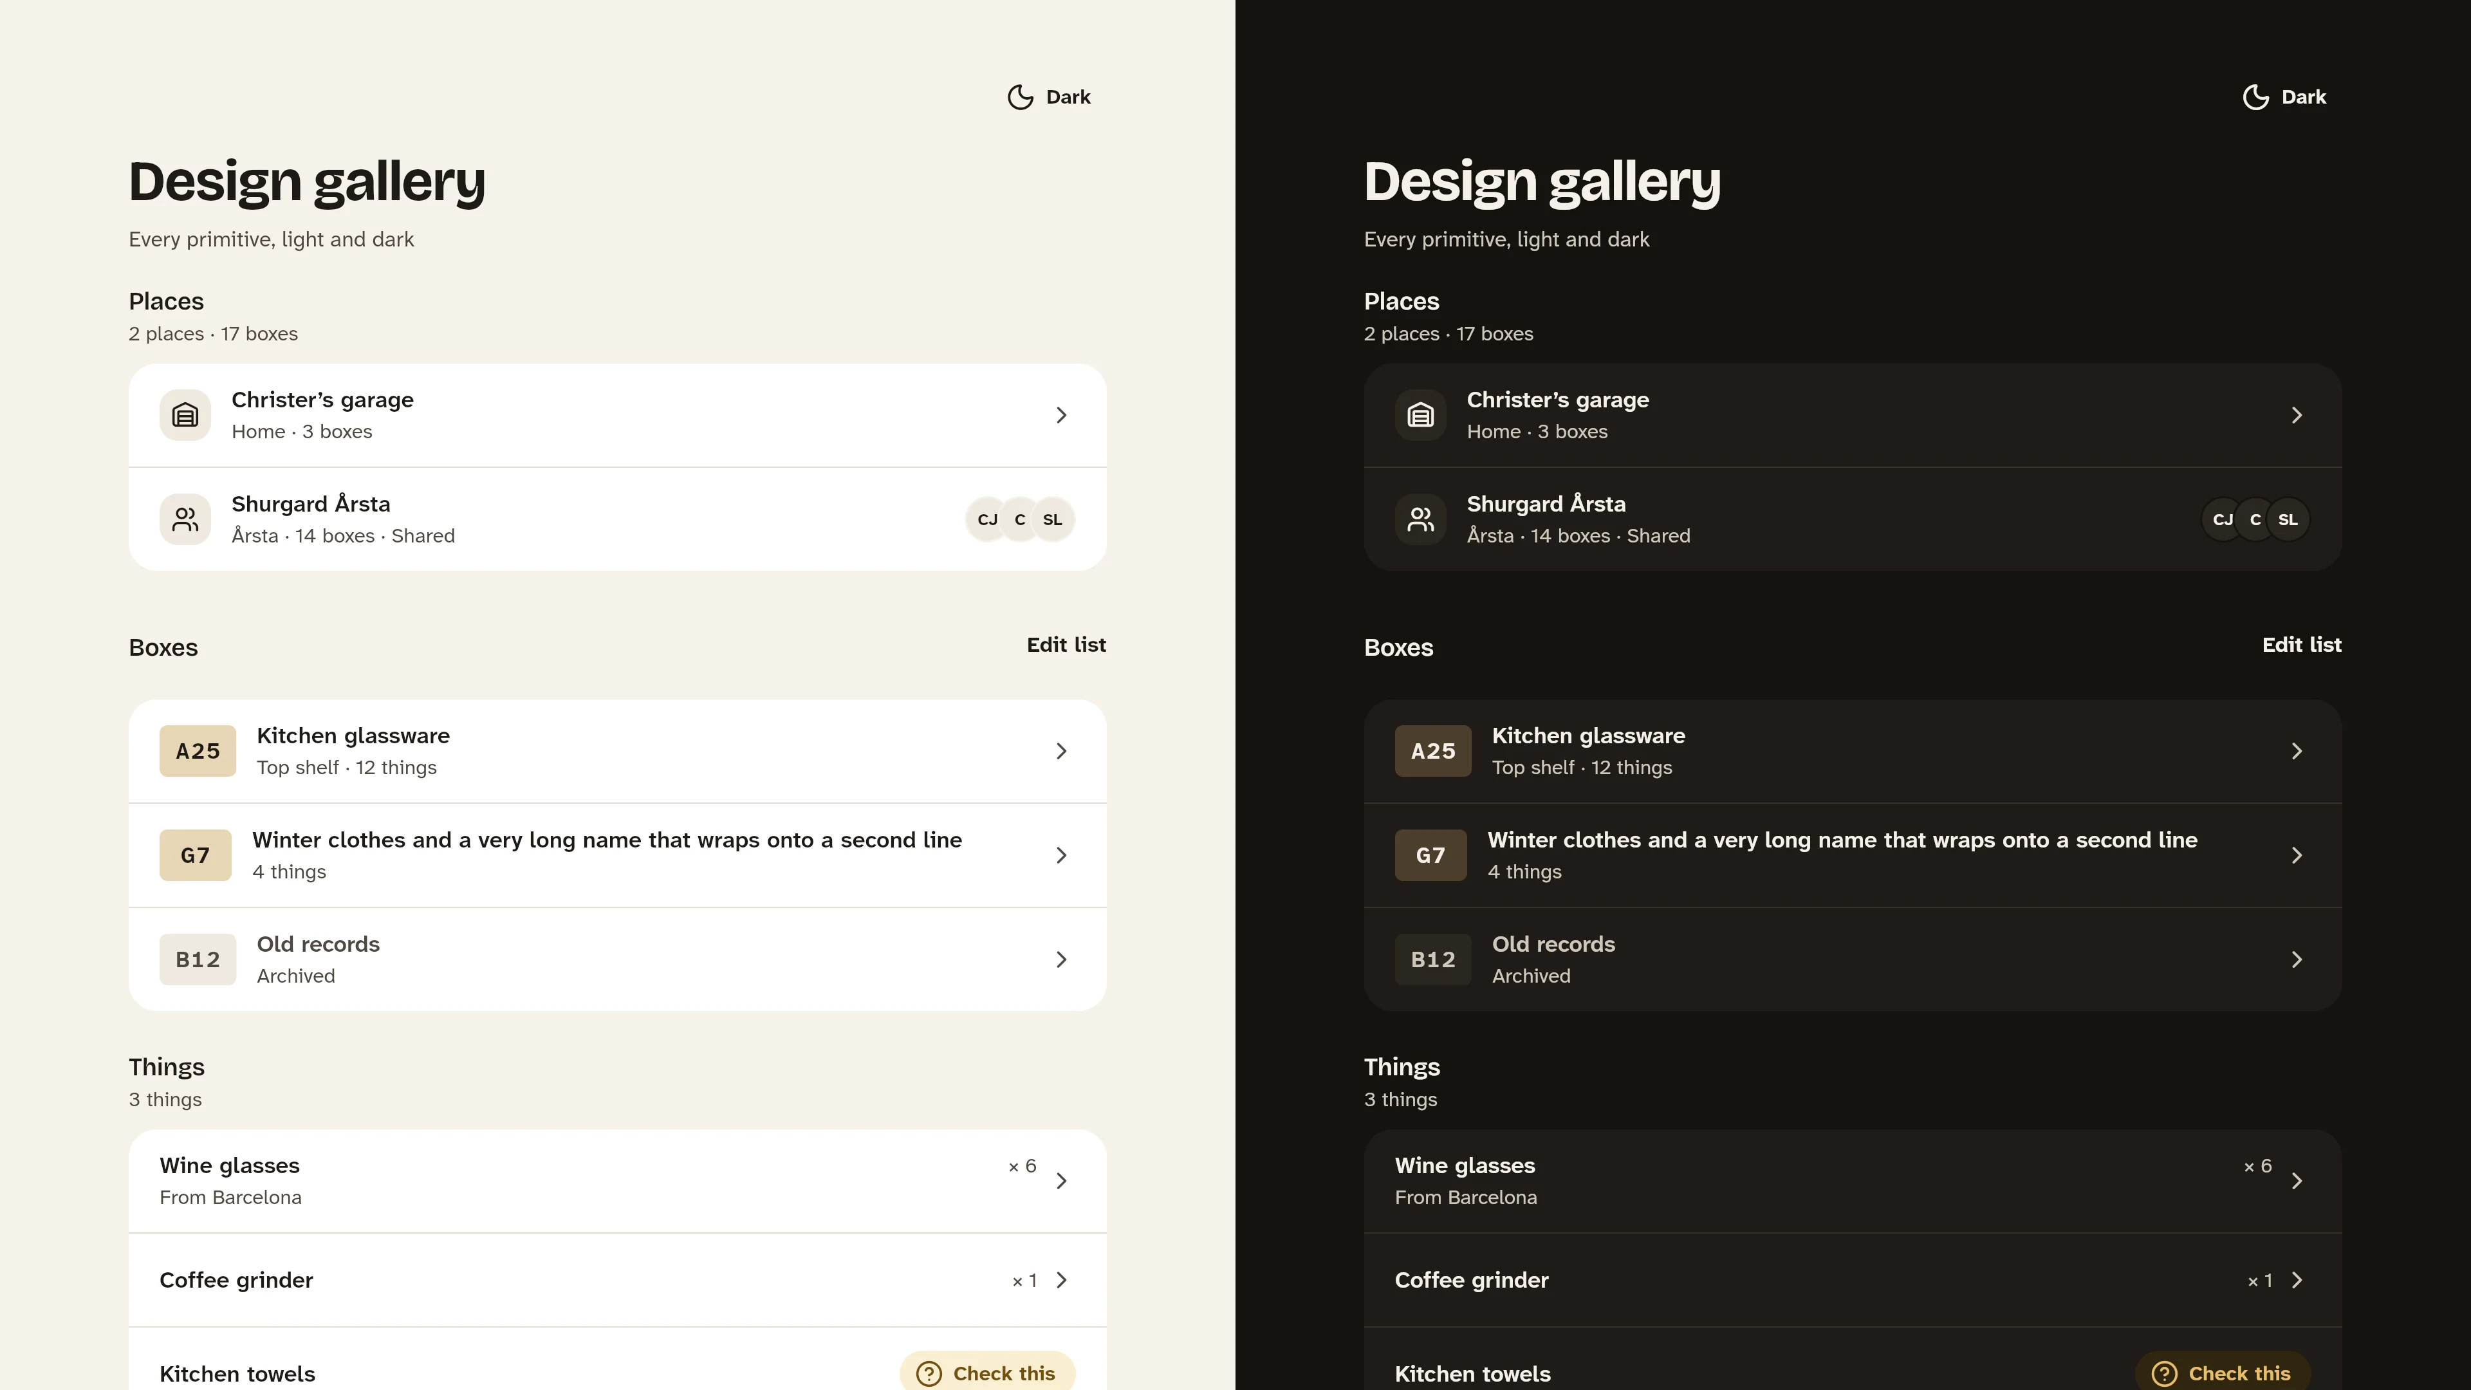Select Christer's garage title in dark panel
This screenshot has width=2471, height=1390.
pos(1558,400)
